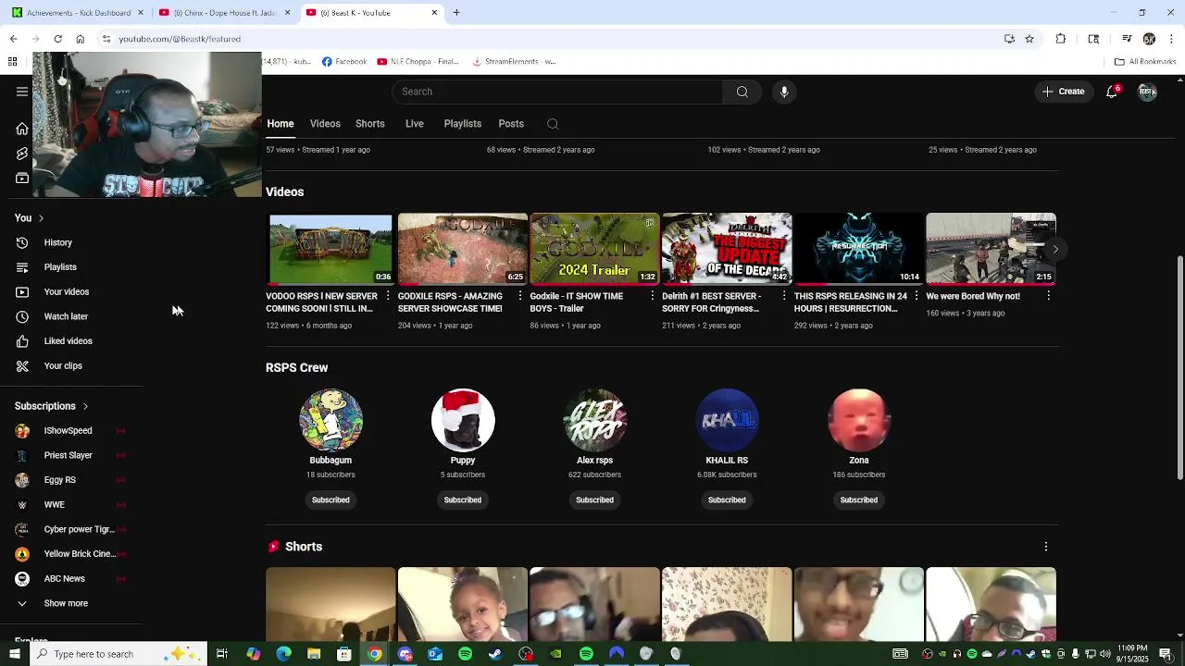
Task: Open File Explorer from taskbar
Action: [314, 654]
